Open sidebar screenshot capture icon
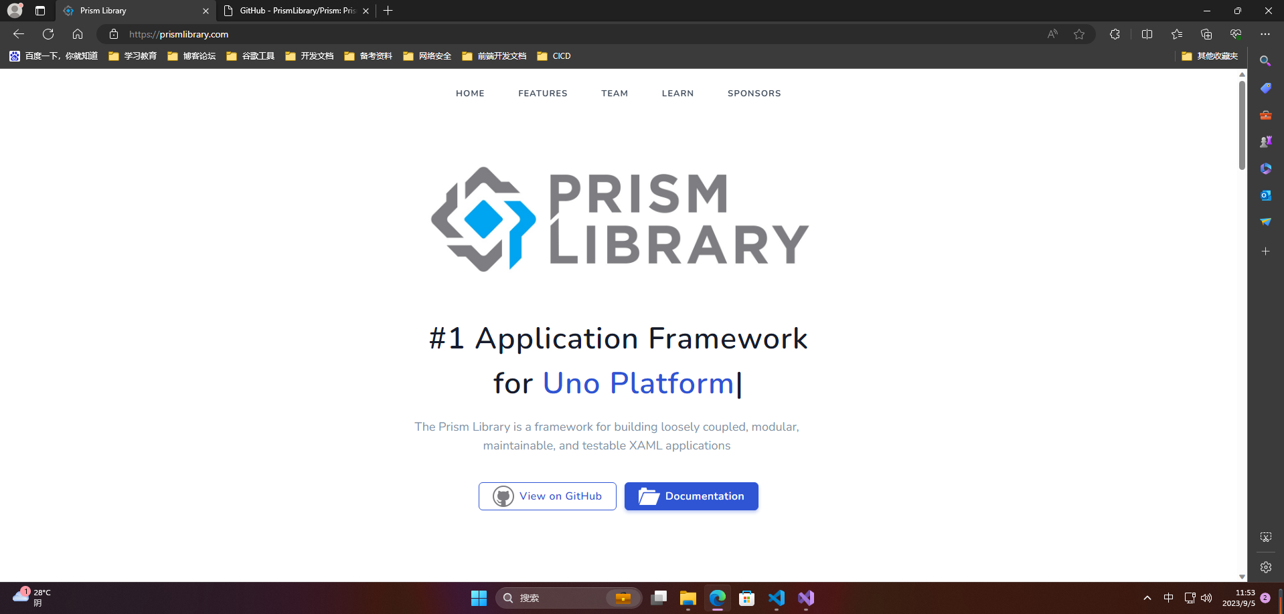The image size is (1284, 614). tap(1265, 537)
